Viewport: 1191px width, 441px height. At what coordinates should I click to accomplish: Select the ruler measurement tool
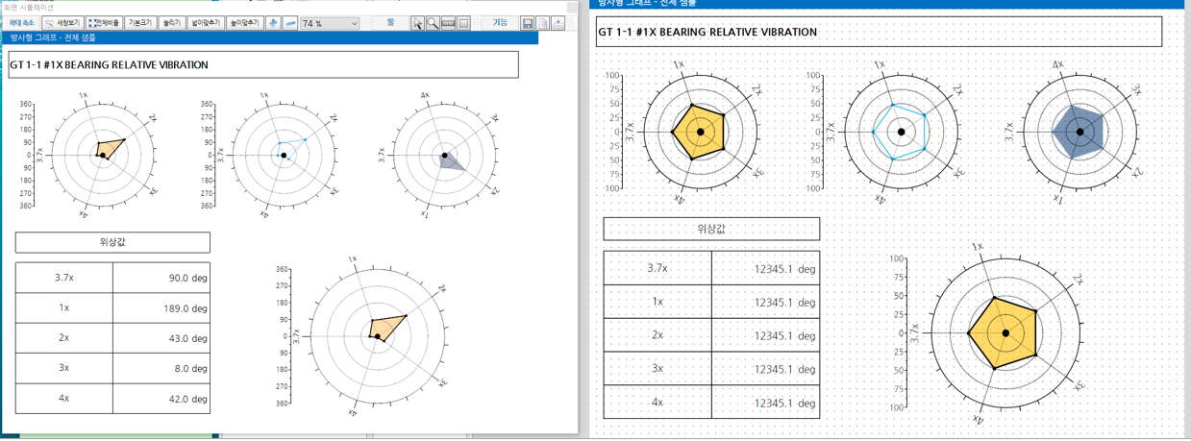pyautogui.click(x=448, y=23)
